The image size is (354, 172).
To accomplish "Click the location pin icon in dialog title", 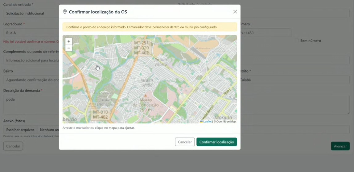I will (65, 12).
